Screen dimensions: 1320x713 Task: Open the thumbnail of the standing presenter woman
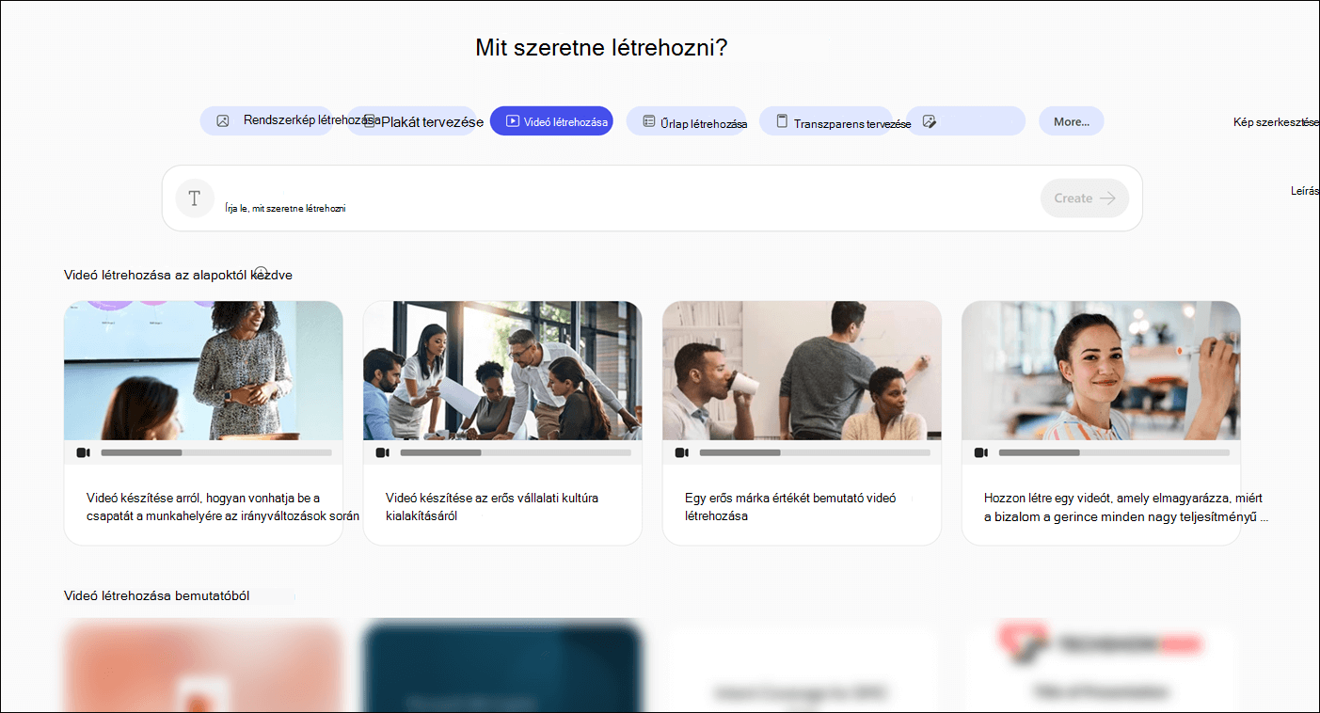tap(203, 371)
